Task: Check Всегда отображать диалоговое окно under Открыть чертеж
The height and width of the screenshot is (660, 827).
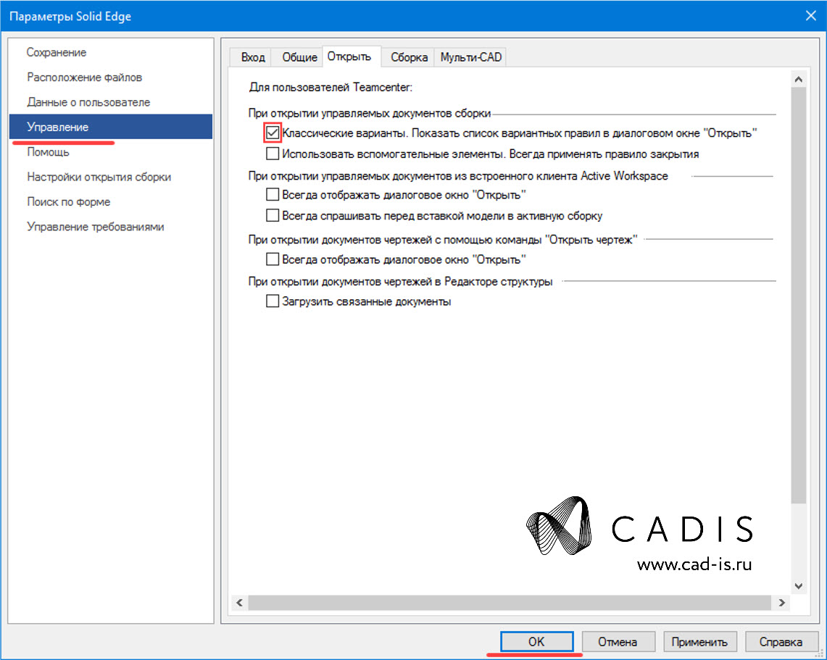Action: click(272, 259)
